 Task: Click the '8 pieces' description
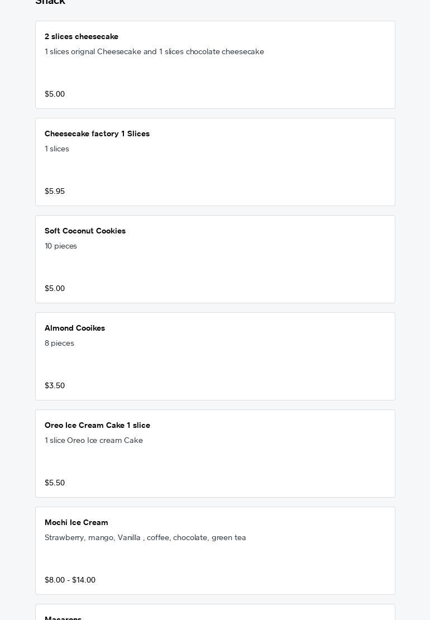click(59, 344)
